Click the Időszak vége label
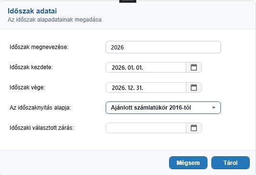 tap(27, 87)
